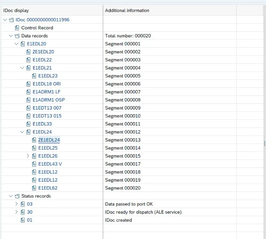Click the IDoc display column header
The height and width of the screenshot is (239, 266).
(x=16, y=11)
